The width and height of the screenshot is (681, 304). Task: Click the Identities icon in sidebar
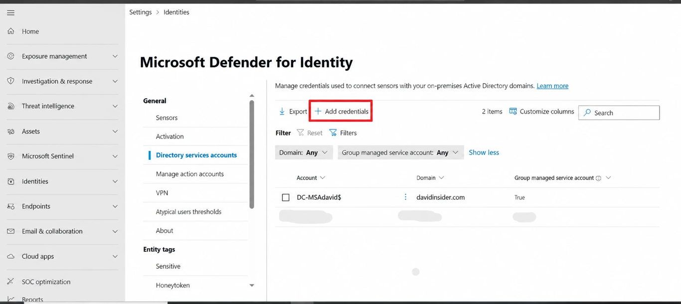(x=11, y=181)
